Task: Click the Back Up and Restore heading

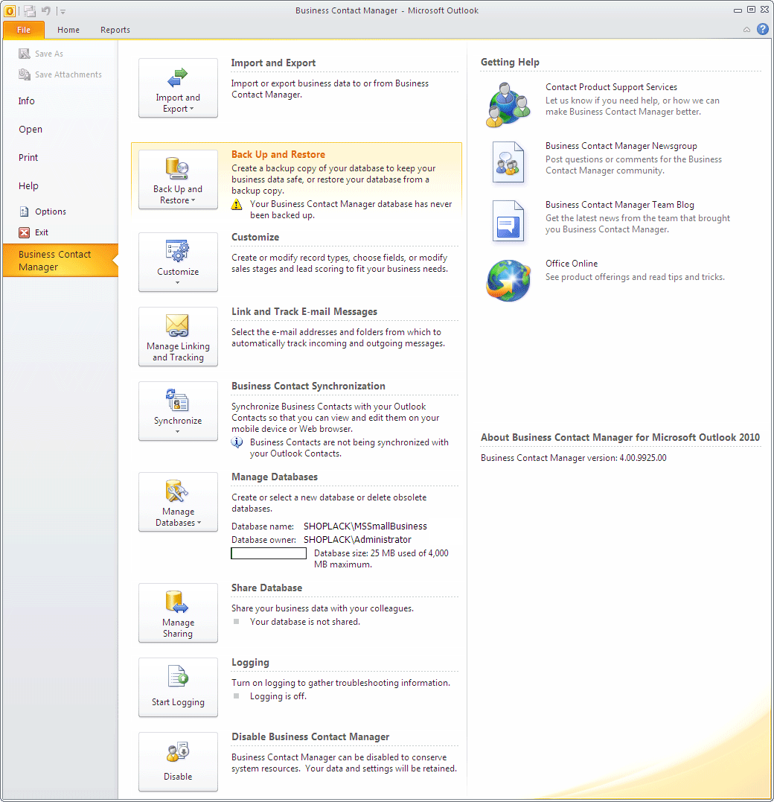Action: (x=278, y=154)
